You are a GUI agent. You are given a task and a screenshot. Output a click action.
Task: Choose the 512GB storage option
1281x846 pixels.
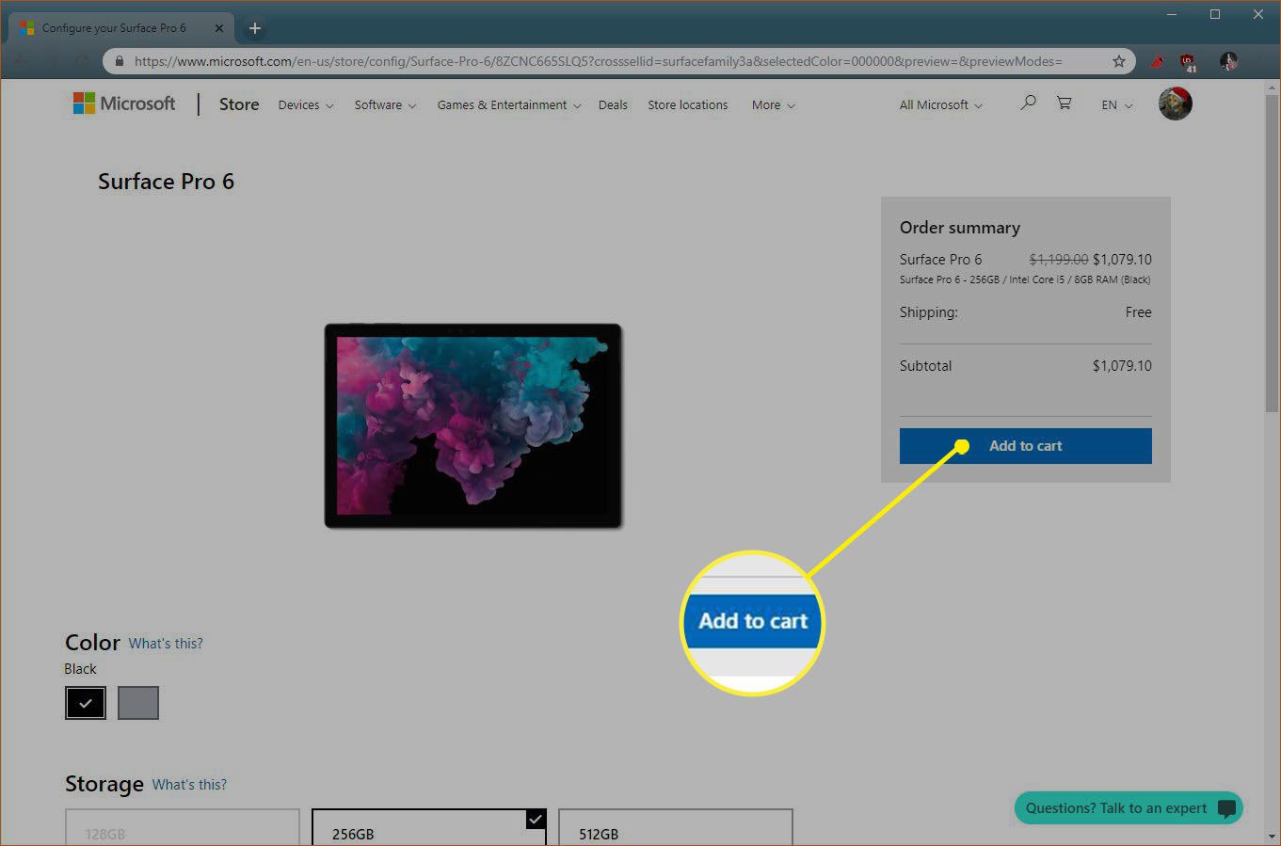[676, 828]
